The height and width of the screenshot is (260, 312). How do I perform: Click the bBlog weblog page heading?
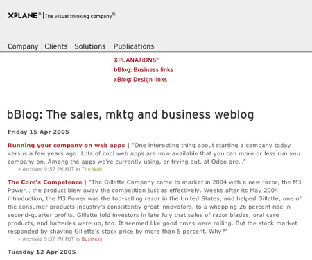[x=130, y=114]
